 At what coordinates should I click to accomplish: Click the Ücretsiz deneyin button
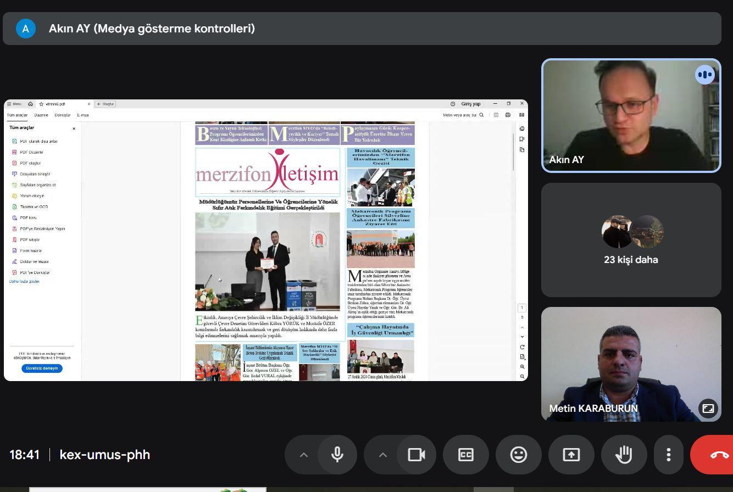[42, 368]
